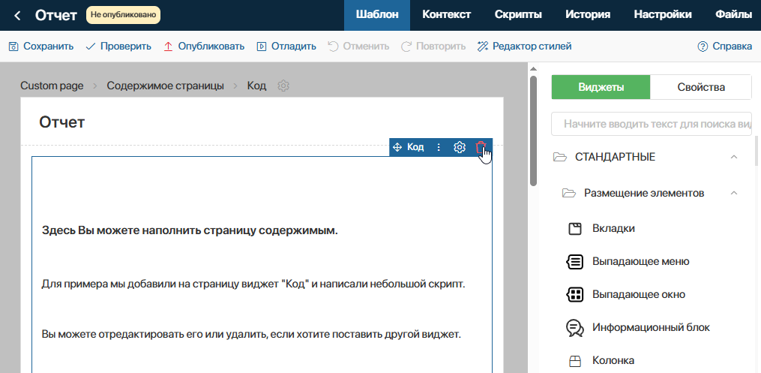Click the Отчет title in header
This screenshot has width=761, height=373.
coord(55,15)
